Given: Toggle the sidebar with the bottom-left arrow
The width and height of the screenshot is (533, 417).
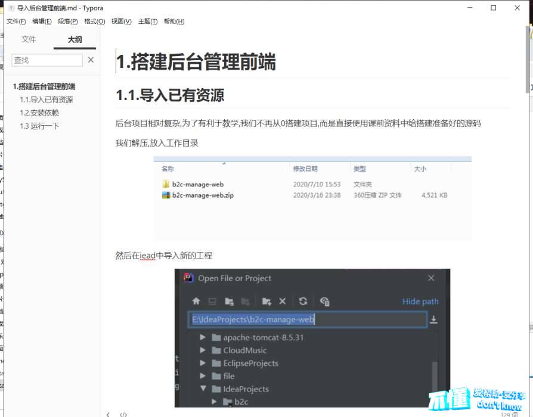Looking at the screenshot, I should (x=107, y=414).
